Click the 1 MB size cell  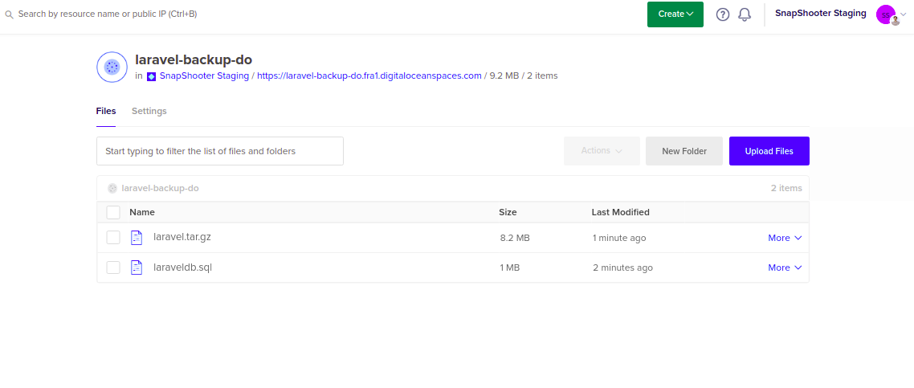509,268
